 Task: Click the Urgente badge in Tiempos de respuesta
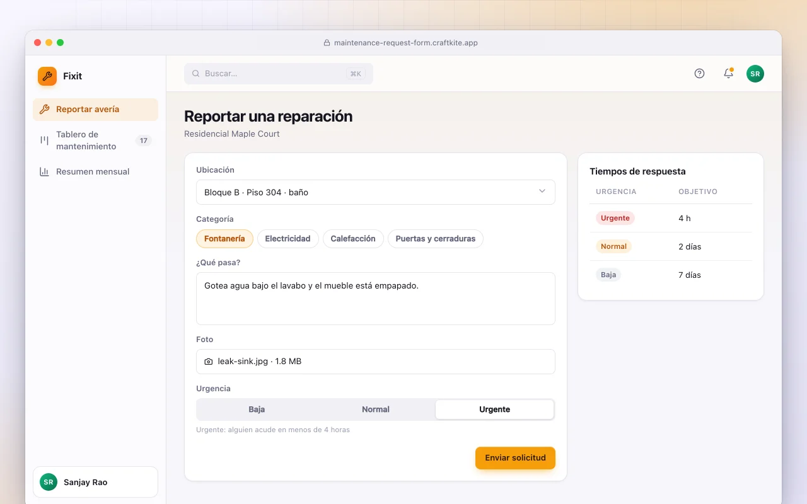tap(615, 218)
